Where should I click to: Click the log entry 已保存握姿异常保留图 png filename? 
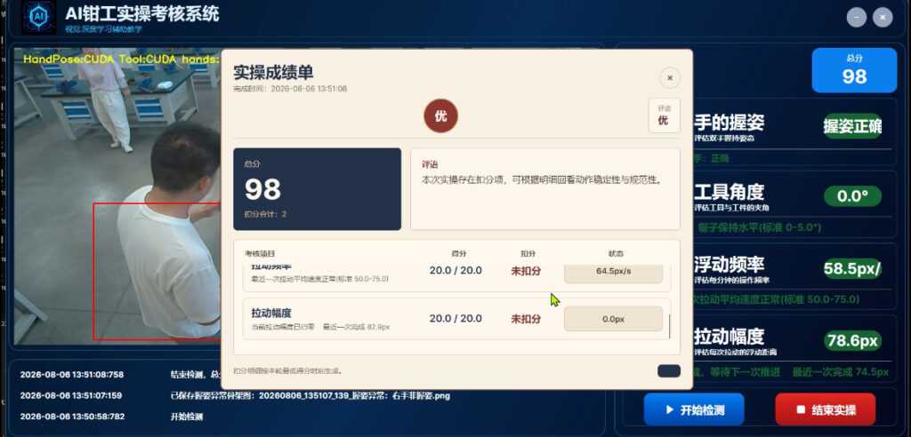(x=310, y=396)
